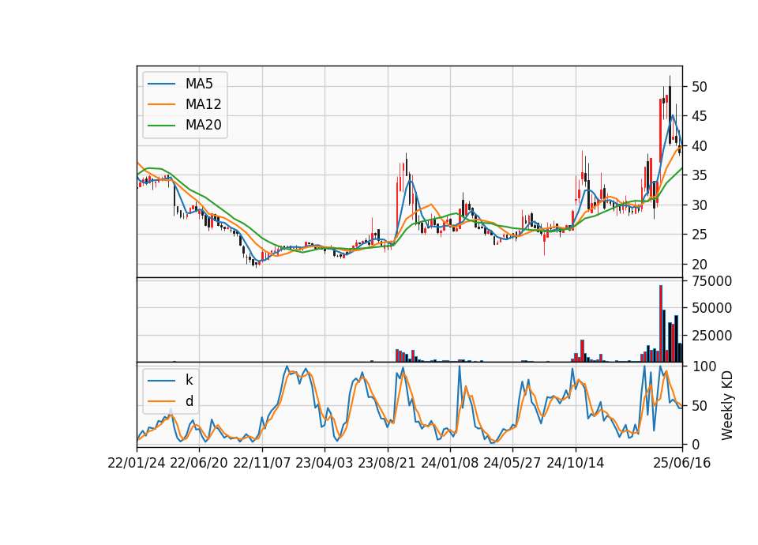Screen dimensions: 758x545
Task: Click the 25/06/16 date tick label
Action: coord(682,463)
